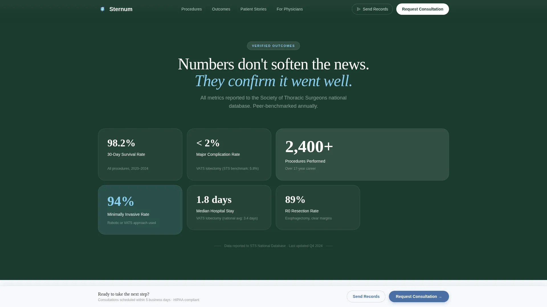Click 'Data reported to STS National Database' footnote
Screen dimensions: 547x307
coord(255,246)
